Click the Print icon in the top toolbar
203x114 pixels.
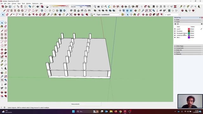click(38, 7)
